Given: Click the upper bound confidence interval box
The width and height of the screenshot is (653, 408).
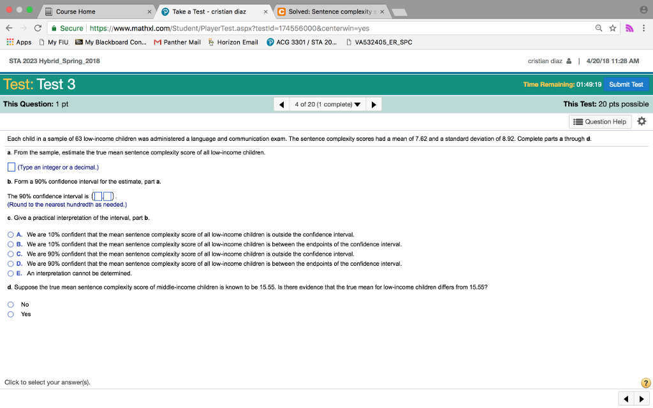Looking at the screenshot, I should (x=107, y=196).
